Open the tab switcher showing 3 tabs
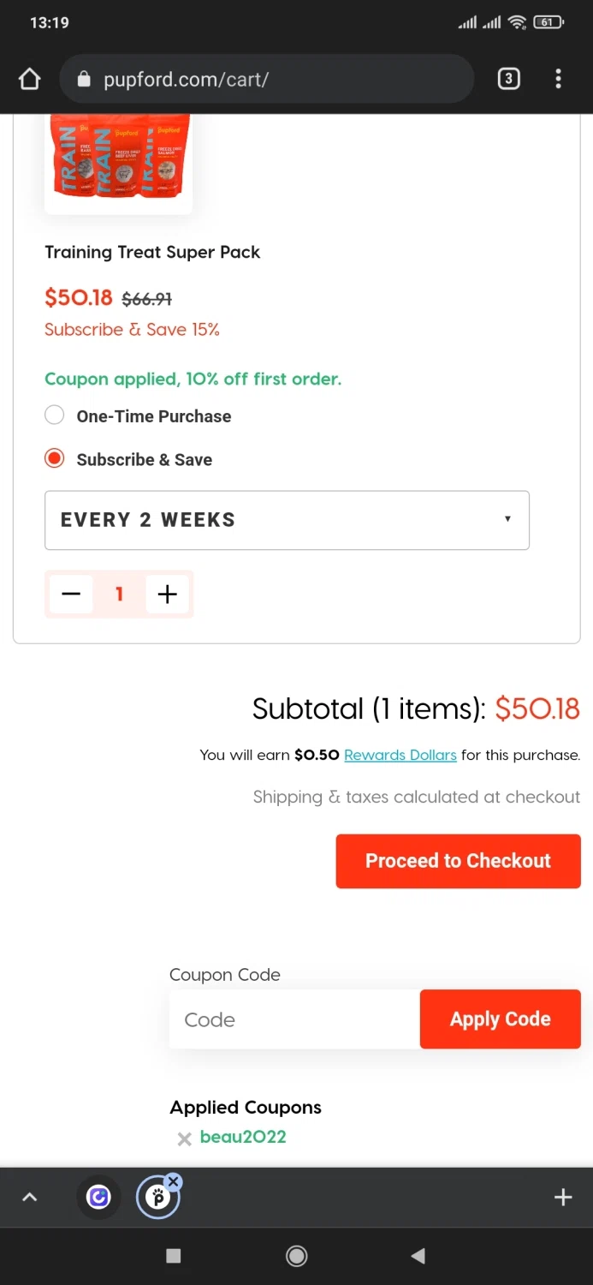 click(x=508, y=80)
